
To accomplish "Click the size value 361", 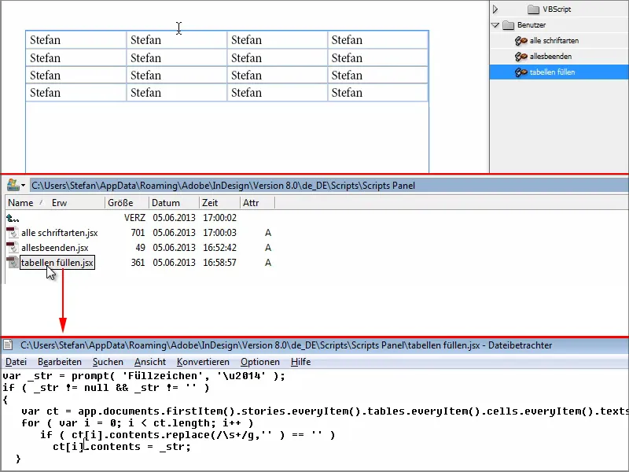I will (x=138, y=263).
